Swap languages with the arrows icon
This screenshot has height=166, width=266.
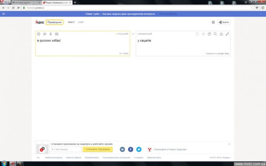[133, 34]
